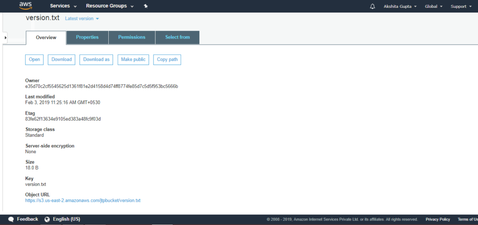Click the Server-side encryption value None
The image size is (478, 225).
[30, 152]
